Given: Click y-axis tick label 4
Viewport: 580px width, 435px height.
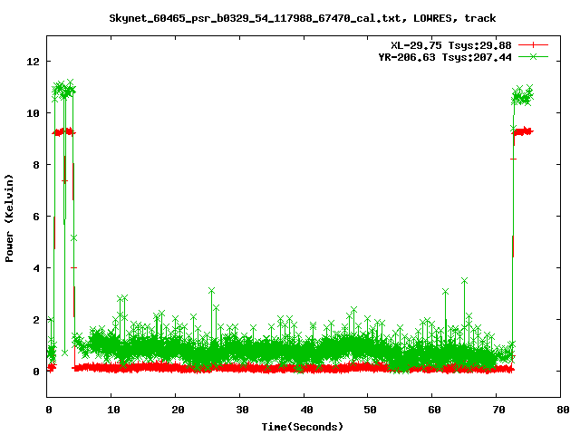Looking at the screenshot, I should point(36,268).
